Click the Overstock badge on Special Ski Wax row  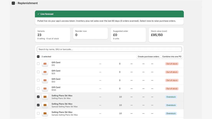point(171,105)
